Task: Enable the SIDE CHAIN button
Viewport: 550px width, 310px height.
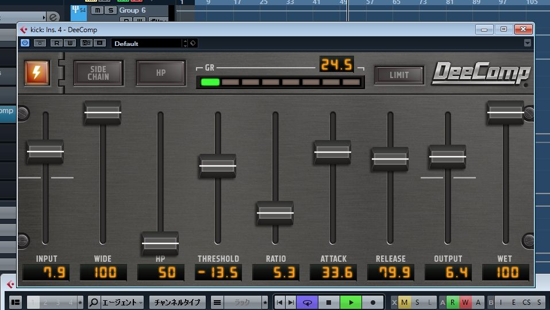Action: coord(98,73)
